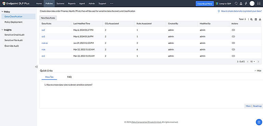The height and width of the screenshot is (126, 263).
Task: Click the Download Now button
Action: click(205, 3)
